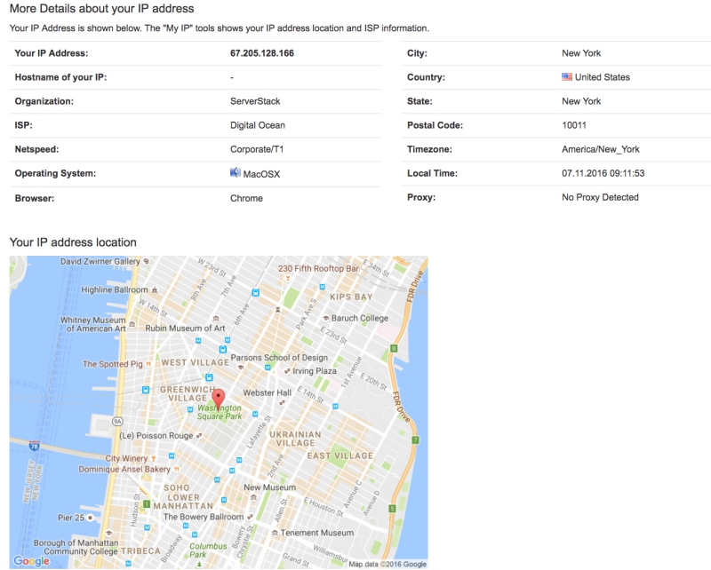Click the Your IP Address row label
The image size is (711, 570).
pos(52,53)
